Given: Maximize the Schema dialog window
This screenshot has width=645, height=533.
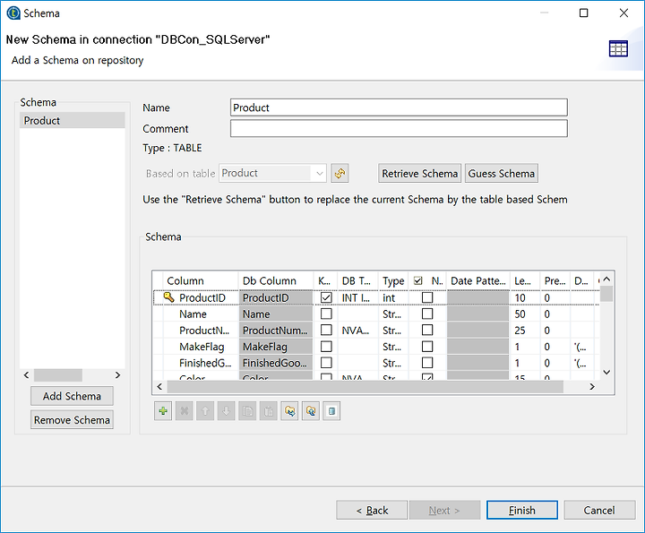Looking at the screenshot, I should pos(583,13).
